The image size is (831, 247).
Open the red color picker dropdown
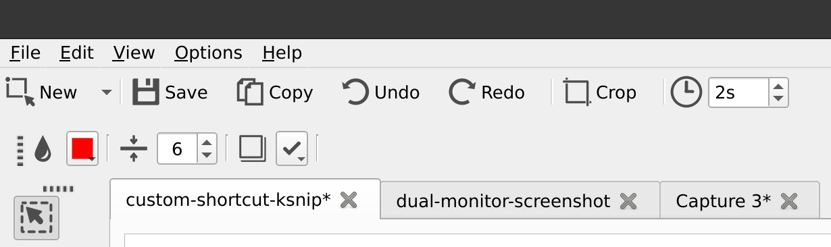point(82,148)
